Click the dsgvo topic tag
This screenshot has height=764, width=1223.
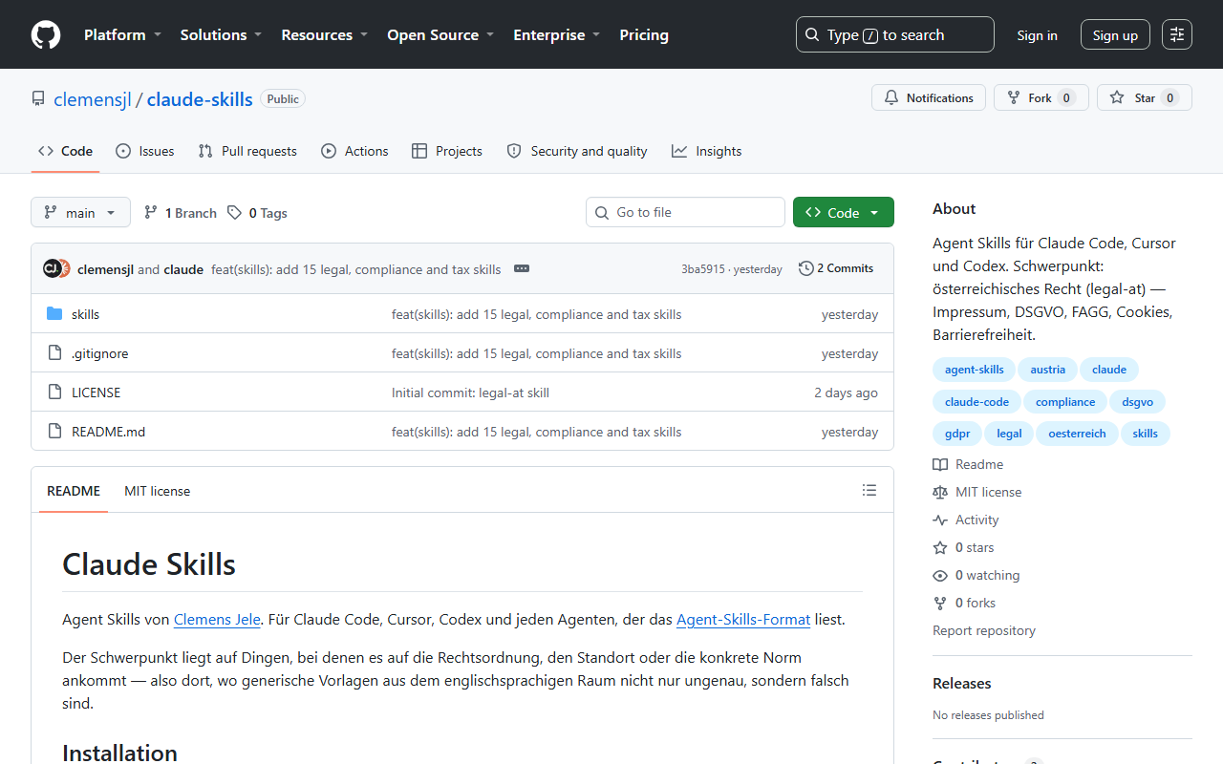[1138, 402]
